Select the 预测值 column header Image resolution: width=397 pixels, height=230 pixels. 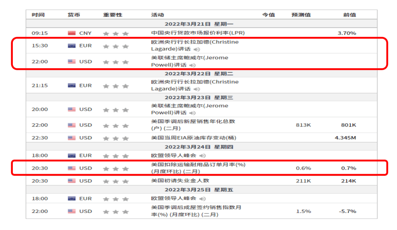click(x=301, y=15)
